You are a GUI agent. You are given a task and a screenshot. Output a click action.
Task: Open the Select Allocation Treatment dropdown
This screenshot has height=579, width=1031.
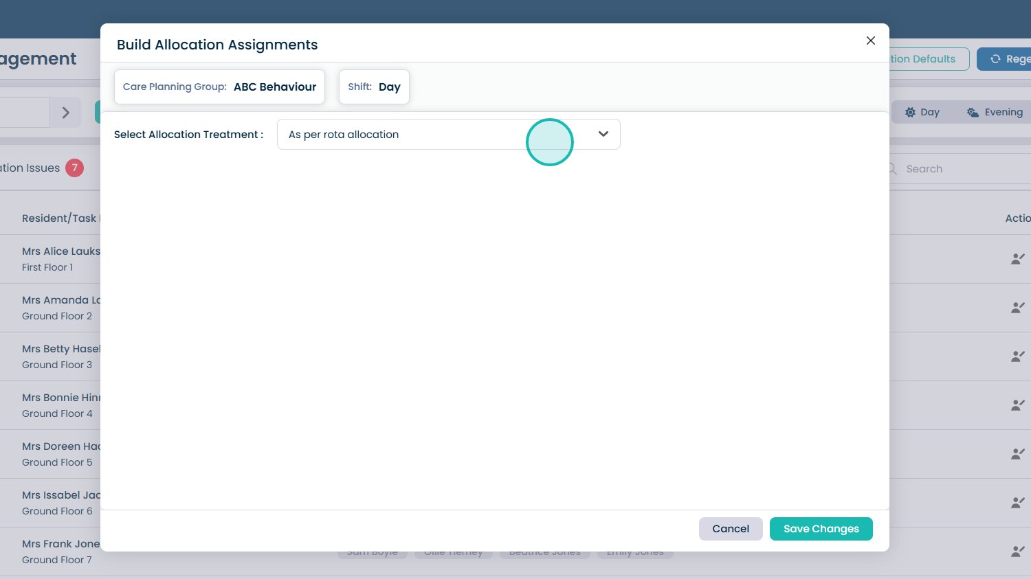tap(448, 135)
